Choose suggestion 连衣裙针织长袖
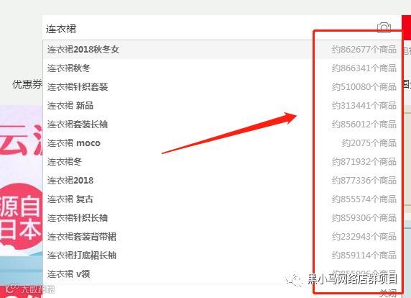Screen dimensions: 411x298 [222, 218]
